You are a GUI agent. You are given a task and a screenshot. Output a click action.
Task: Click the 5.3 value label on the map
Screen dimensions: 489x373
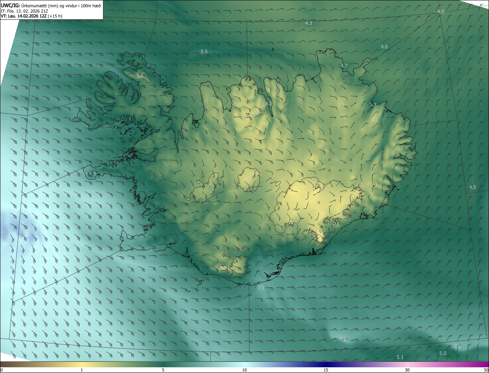coord(373,105)
